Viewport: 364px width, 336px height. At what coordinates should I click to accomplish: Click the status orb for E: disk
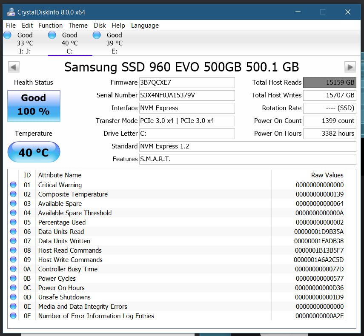(97, 35)
